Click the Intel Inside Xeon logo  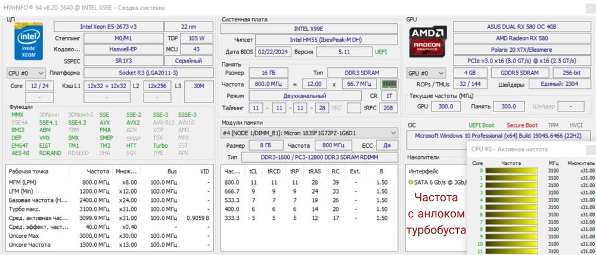[x=29, y=41]
